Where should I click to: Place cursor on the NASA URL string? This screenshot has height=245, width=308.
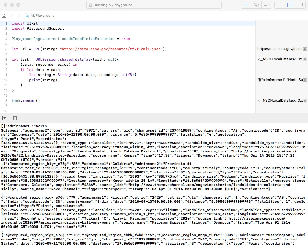[111, 49]
